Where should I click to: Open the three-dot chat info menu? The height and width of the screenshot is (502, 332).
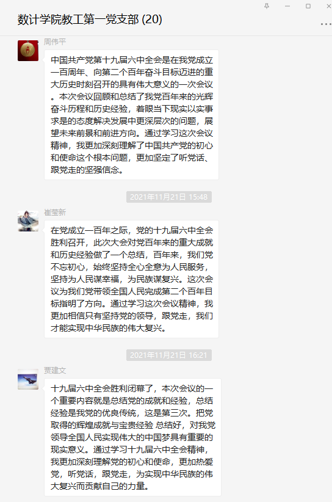point(326,24)
